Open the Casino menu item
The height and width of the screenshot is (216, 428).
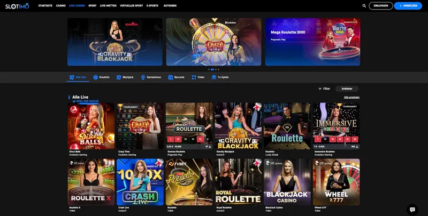point(61,6)
